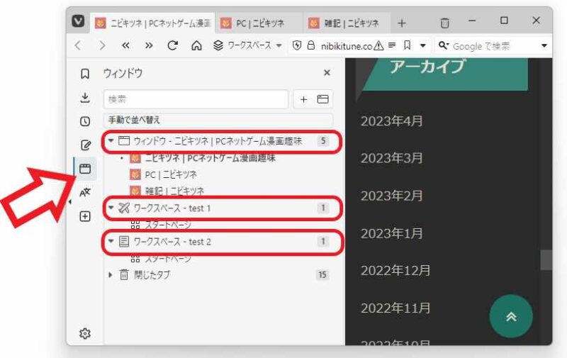Open the Downloads panel
Viewport: 567px width, 358px height.
(84, 98)
